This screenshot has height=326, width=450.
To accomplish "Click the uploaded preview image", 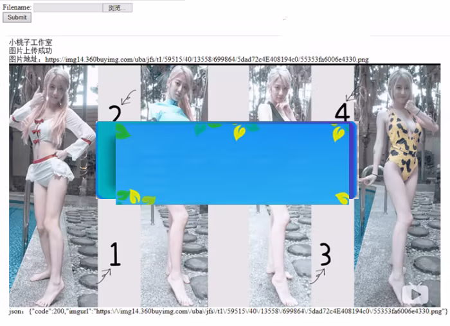I will (225, 185).
